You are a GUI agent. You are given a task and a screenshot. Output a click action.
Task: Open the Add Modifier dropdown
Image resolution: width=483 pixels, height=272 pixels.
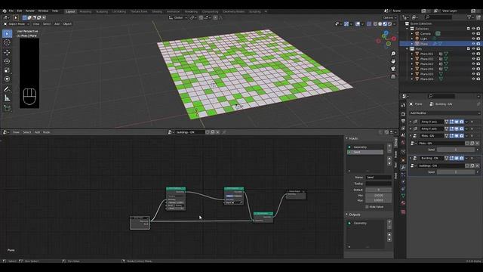click(445, 113)
